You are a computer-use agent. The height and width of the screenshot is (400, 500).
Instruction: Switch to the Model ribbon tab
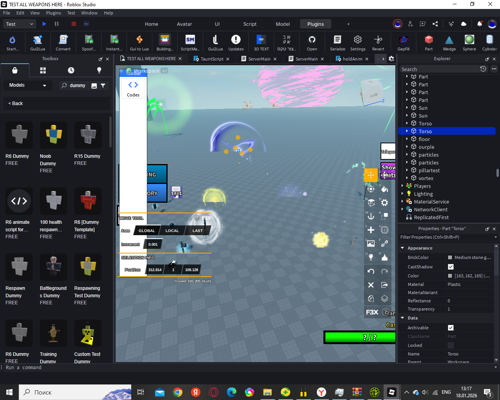pos(283,24)
